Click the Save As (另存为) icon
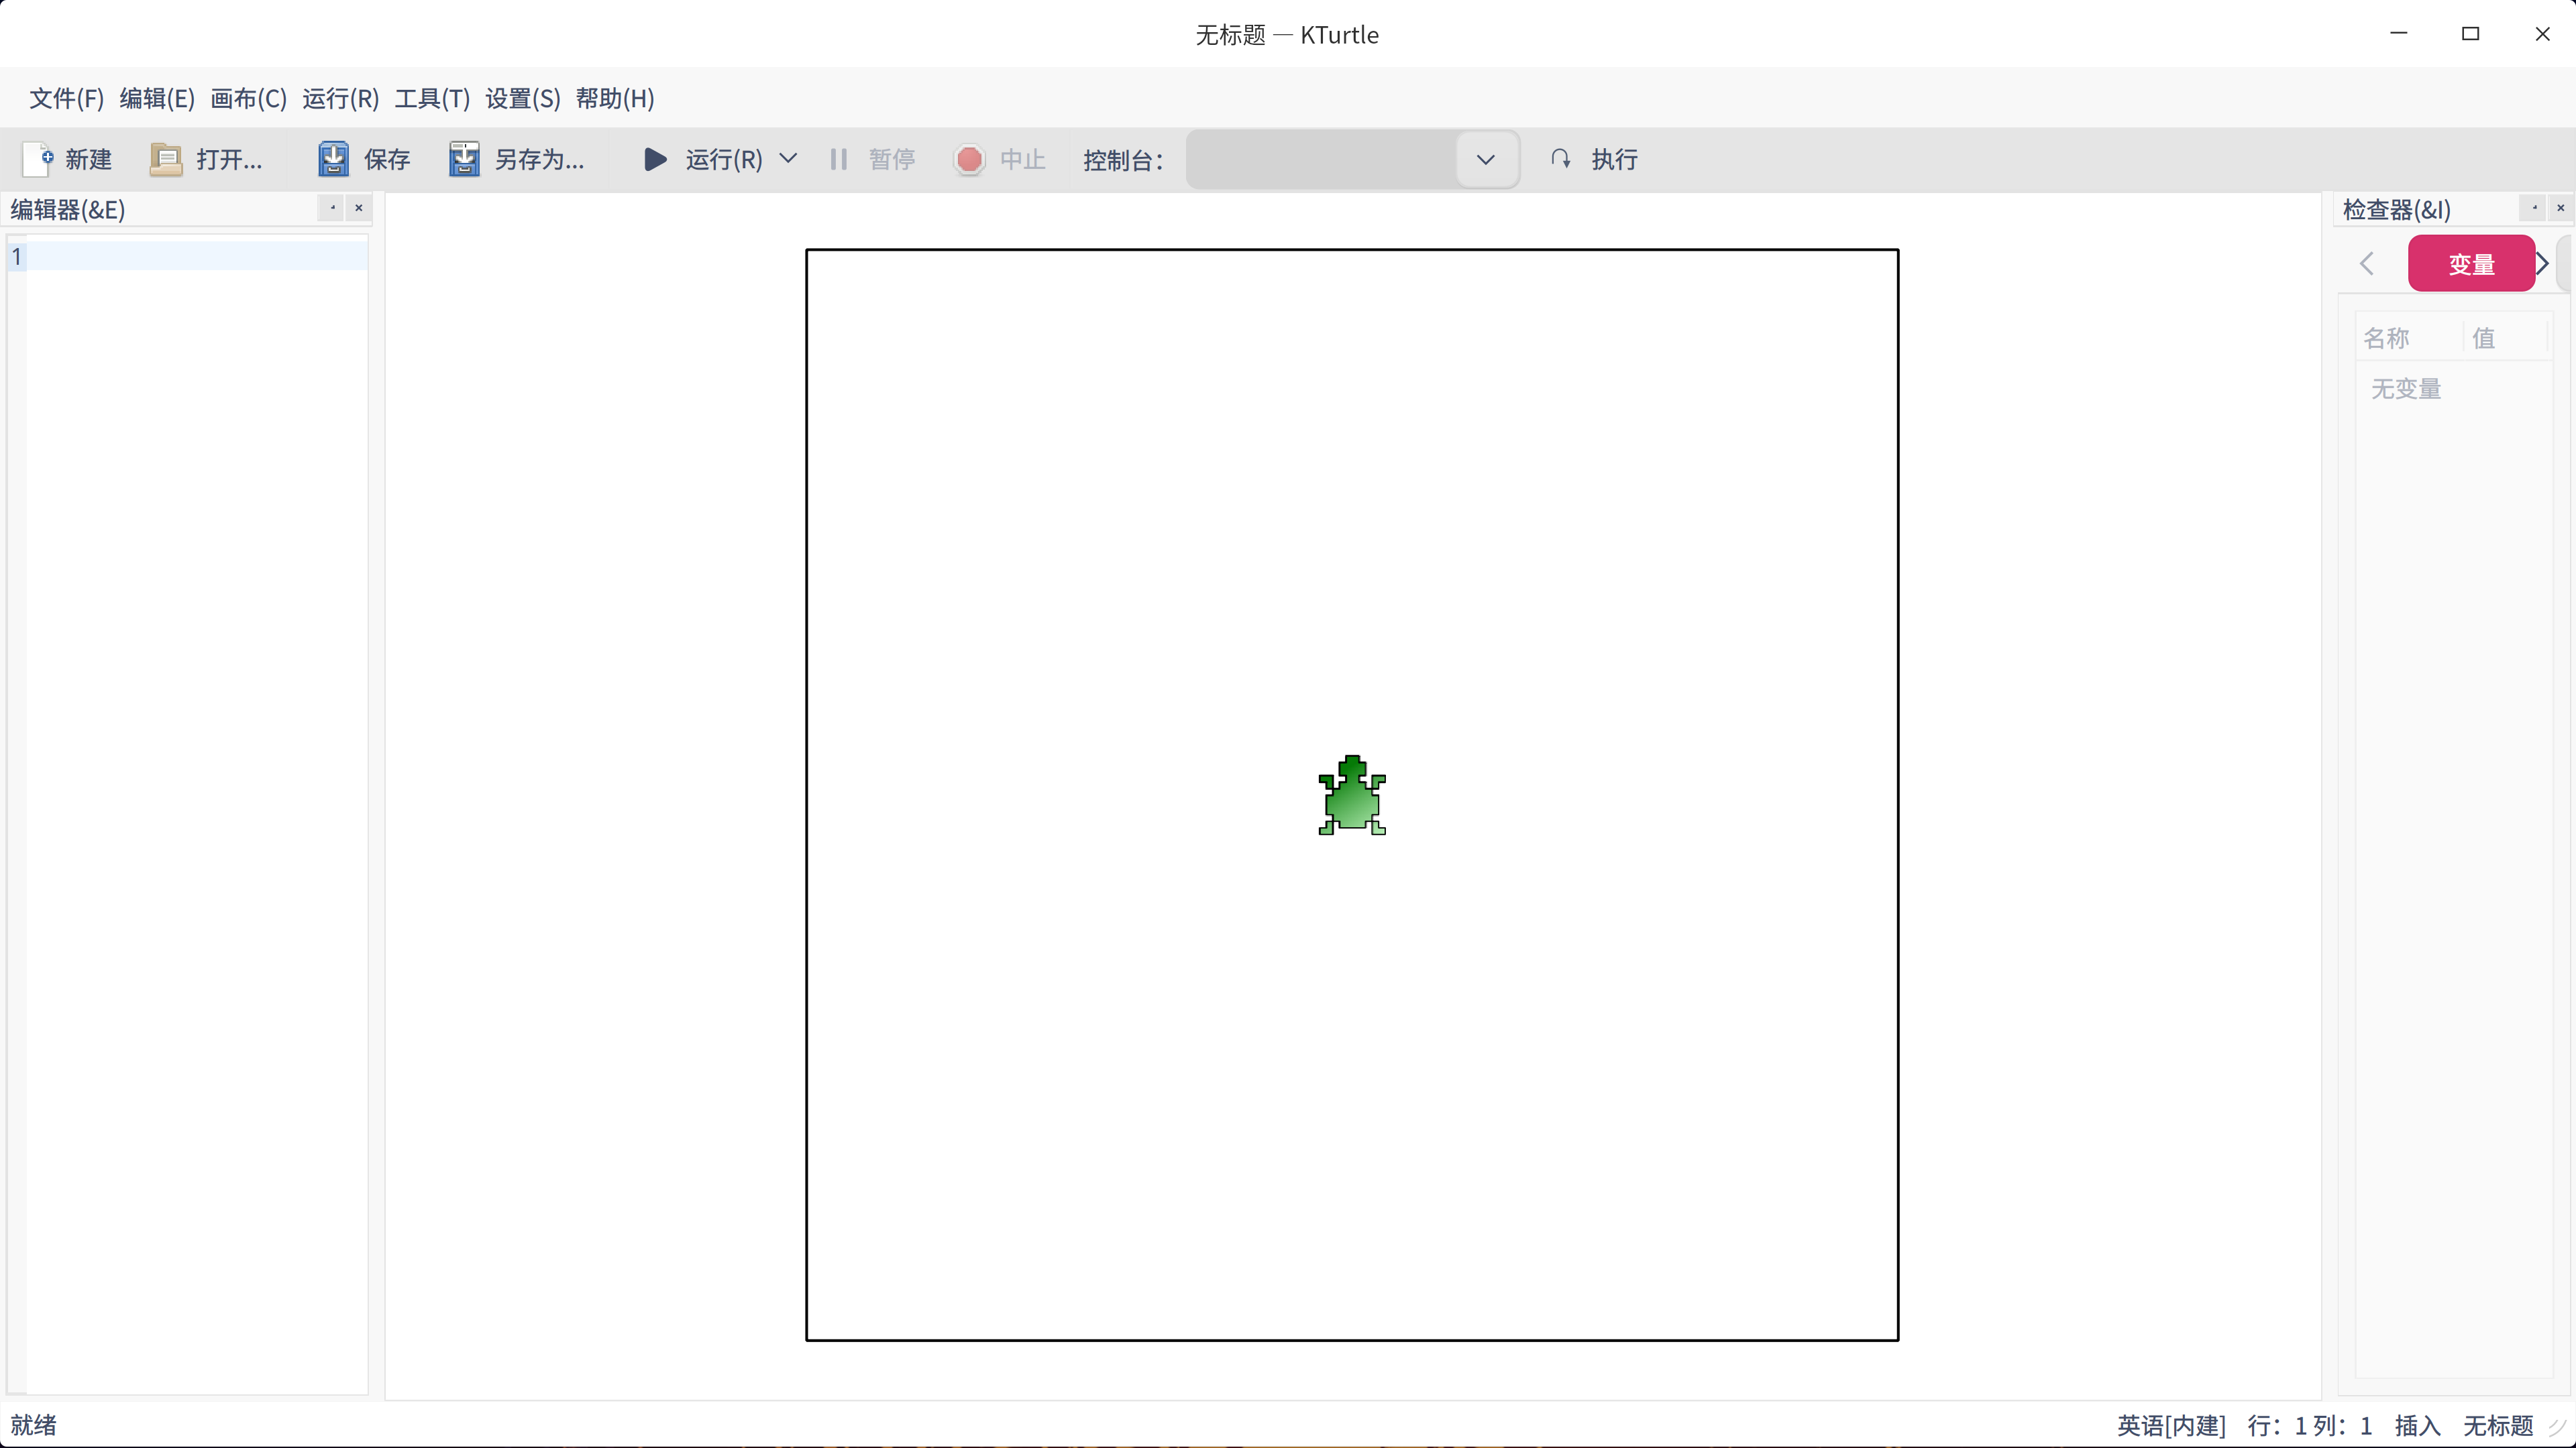This screenshot has width=2576, height=1448. coord(464,159)
